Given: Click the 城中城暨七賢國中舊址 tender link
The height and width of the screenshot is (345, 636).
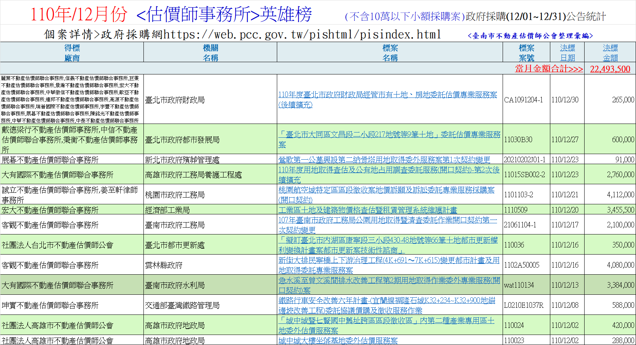Looking at the screenshot, I should (x=386, y=320).
